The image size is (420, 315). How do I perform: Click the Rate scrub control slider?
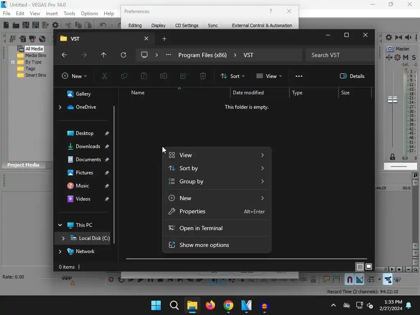[66, 278]
